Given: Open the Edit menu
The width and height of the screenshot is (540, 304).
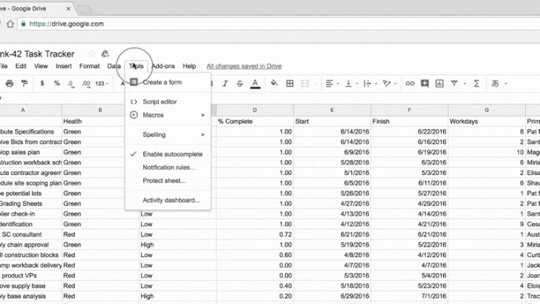Looking at the screenshot, I should (21, 66).
